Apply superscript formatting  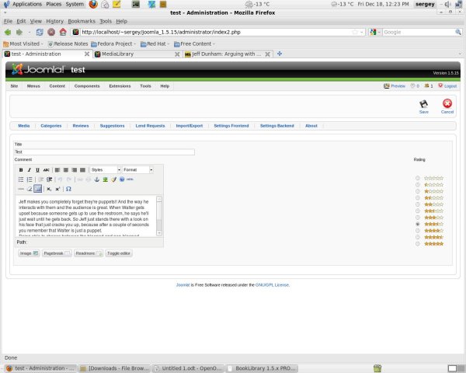(x=57, y=189)
